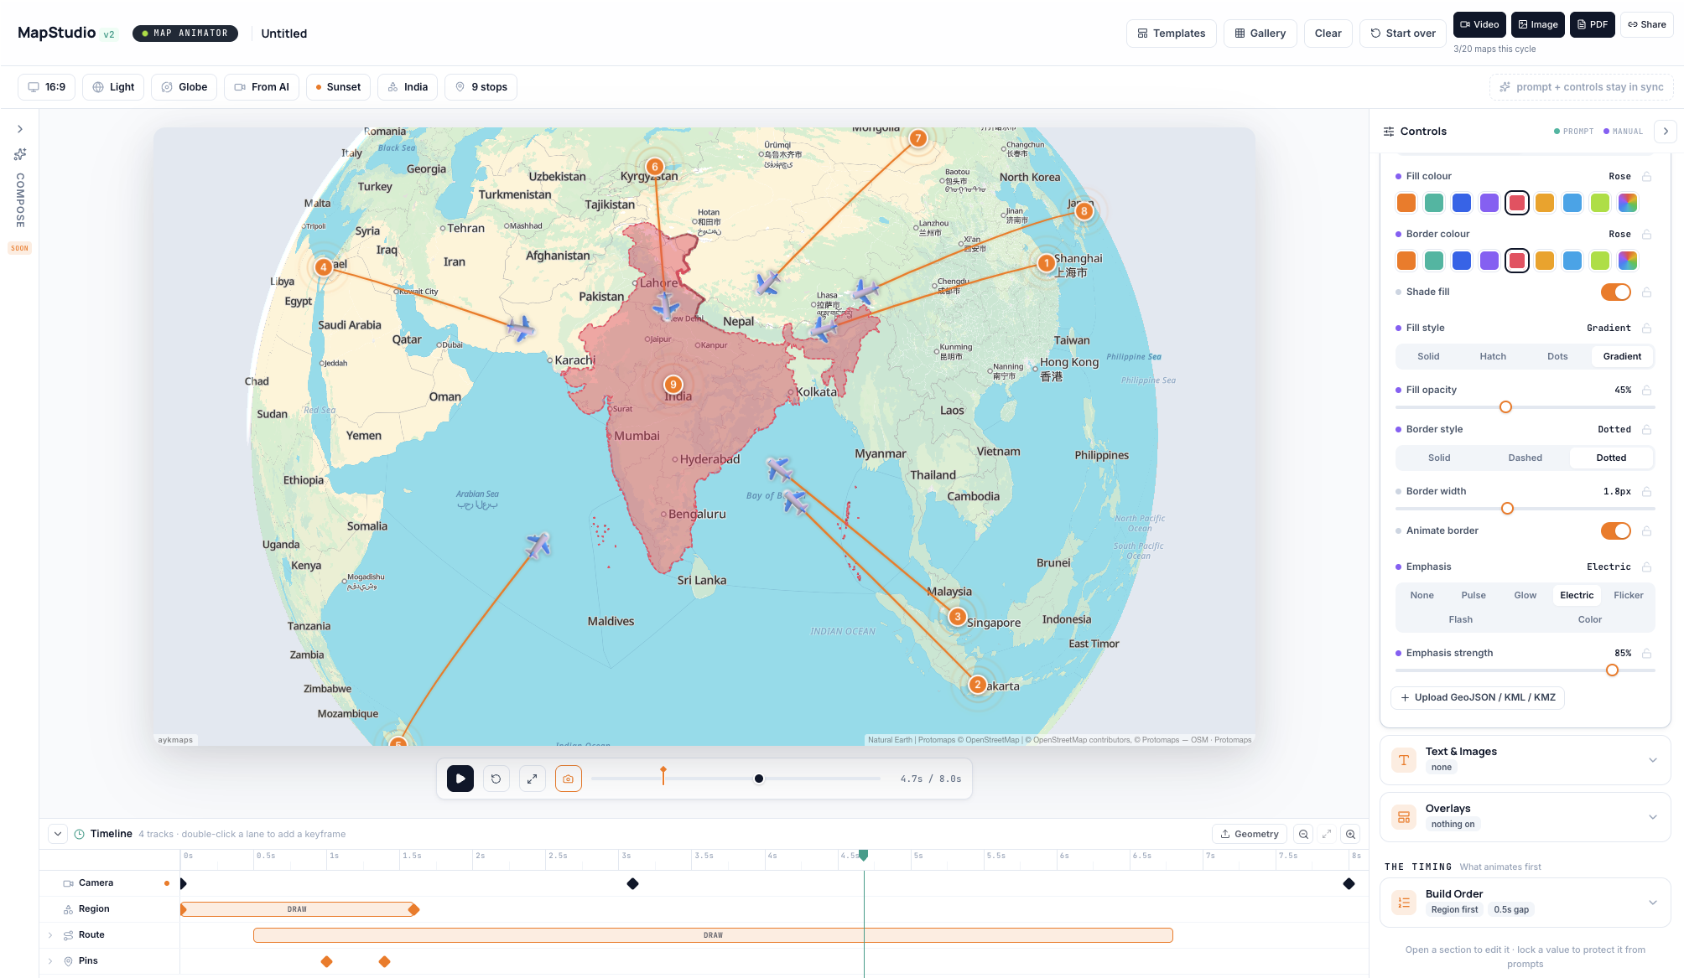Select Glow emphasis option

pos(1525,595)
